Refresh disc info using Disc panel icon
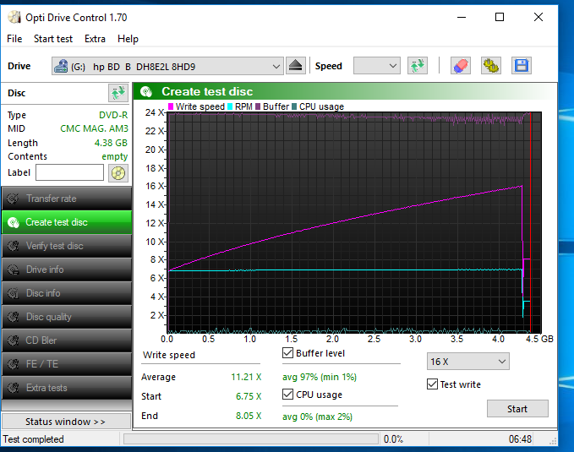 118,93
